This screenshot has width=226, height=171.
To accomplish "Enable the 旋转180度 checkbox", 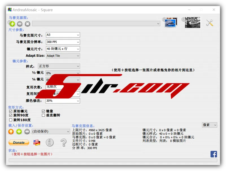I will 10,120.
